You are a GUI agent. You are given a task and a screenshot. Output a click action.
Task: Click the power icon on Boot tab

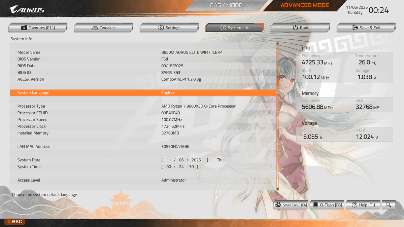295,28
